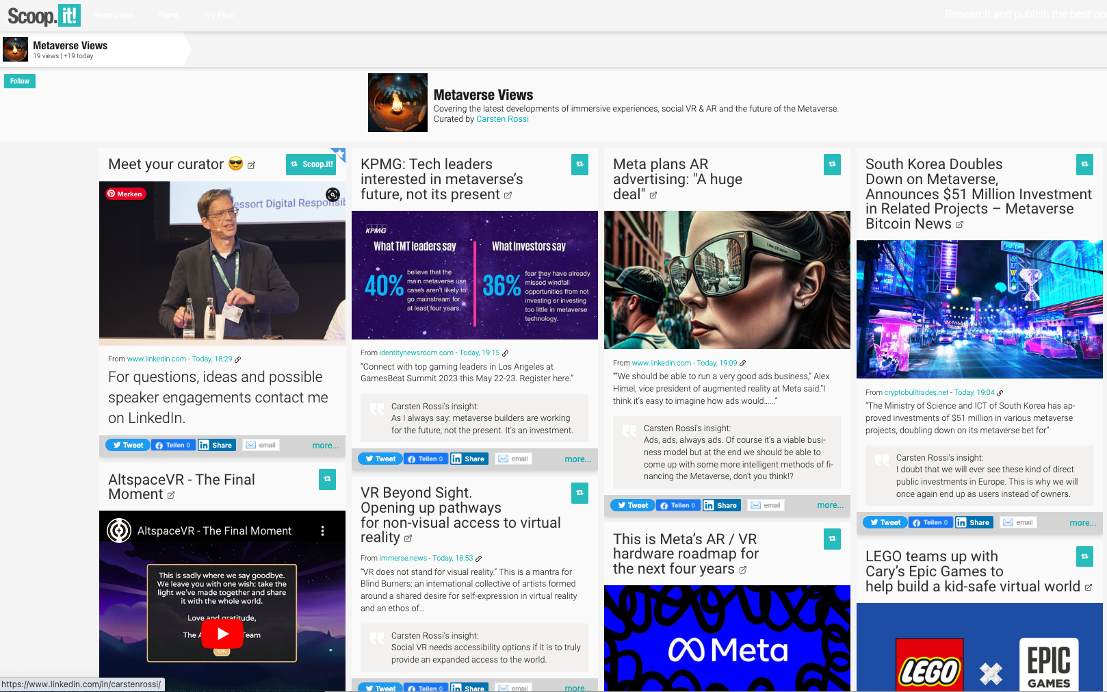
Task: Share South Korea post on LinkedIn
Action: pyautogui.click(x=974, y=522)
